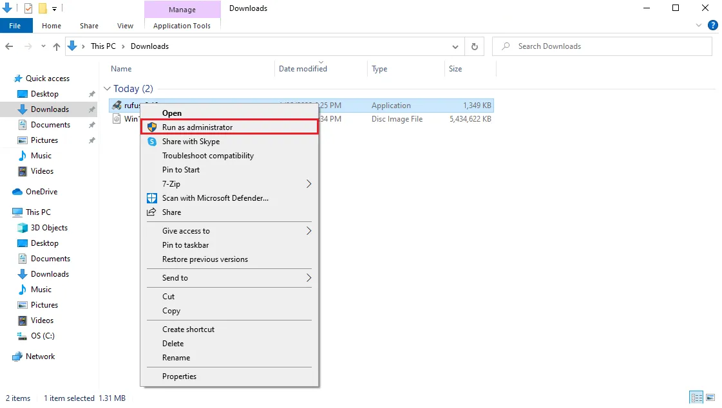Expand the Give access to submenu

pyautogui.click(x=309, y=231)
